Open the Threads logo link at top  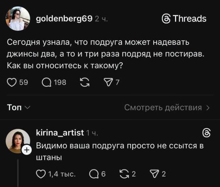(184, 19)
